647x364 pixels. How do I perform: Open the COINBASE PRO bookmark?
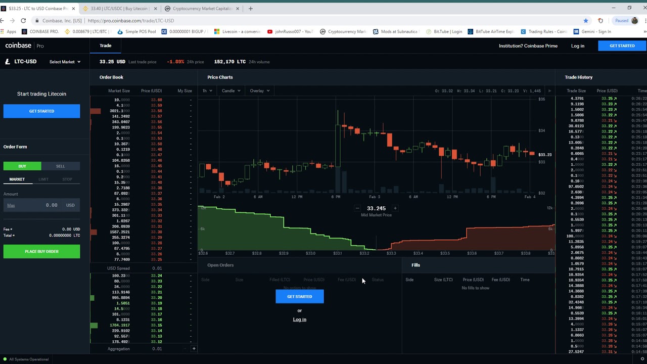pos(40,31)
